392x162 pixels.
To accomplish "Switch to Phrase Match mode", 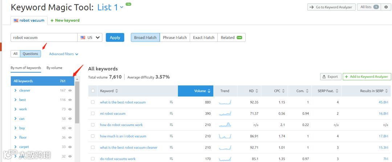I will click(175, 37).
